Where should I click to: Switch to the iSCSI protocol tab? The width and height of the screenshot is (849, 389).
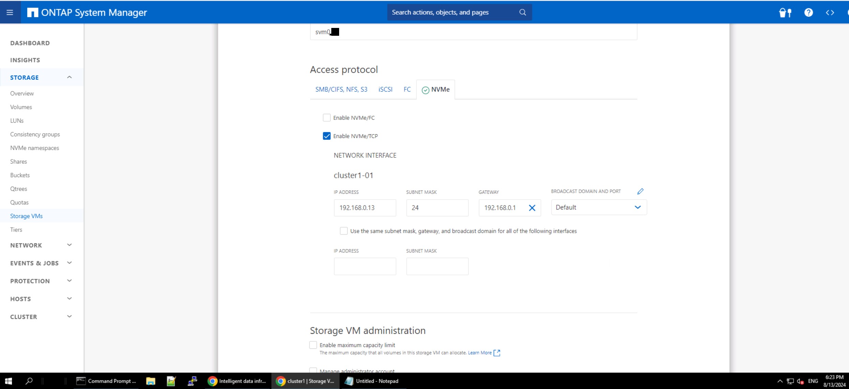385,89
